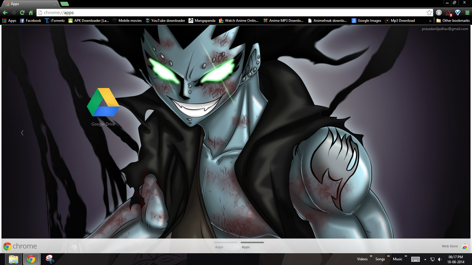Open the Chrome menu hamburger icon

(467, 12)
